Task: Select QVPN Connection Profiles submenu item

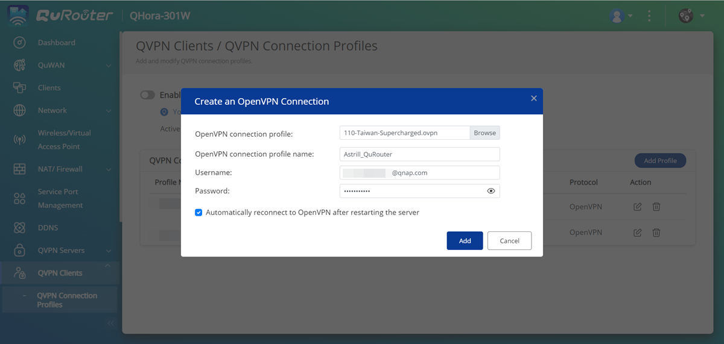Action: (60, 300)
